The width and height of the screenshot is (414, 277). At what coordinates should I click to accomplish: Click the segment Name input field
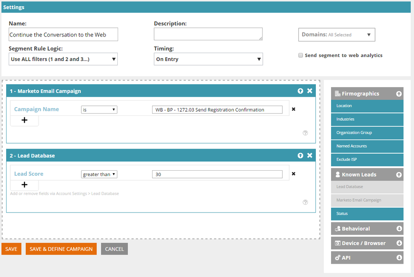click(x=63, y=35)
